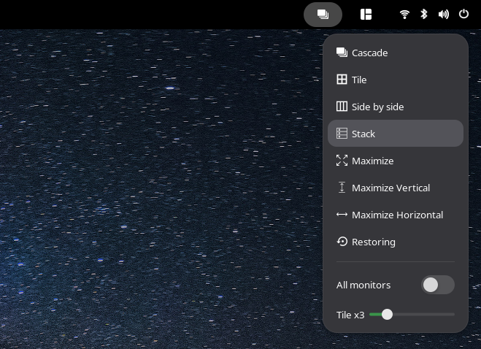Click the Maximize Vertical icon
This screenshot has width=481, height=349.
coord(342,188)
